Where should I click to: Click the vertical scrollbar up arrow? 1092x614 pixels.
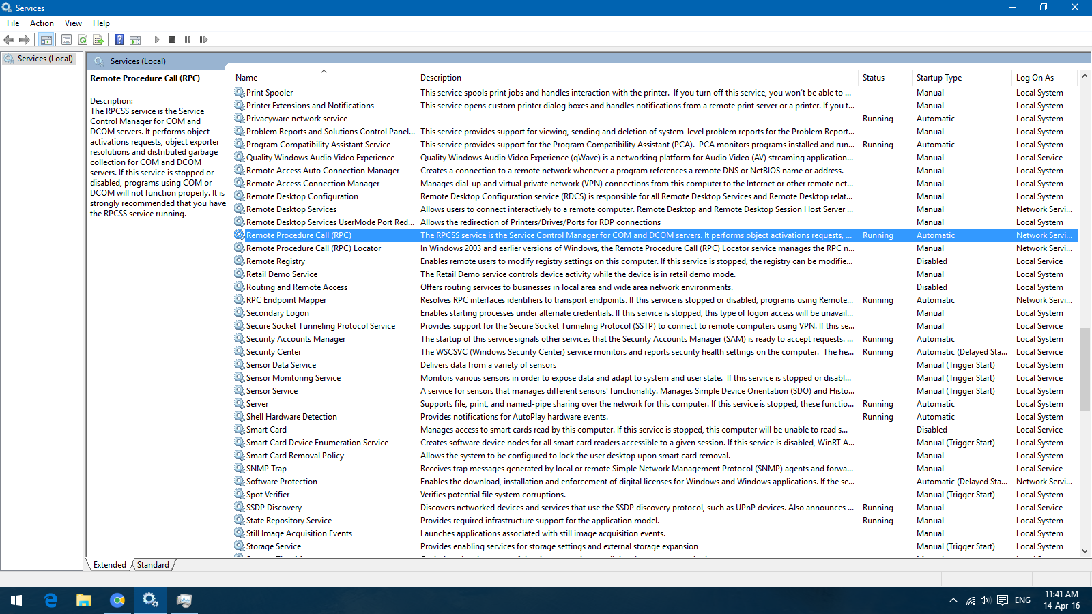point(1084,76)
